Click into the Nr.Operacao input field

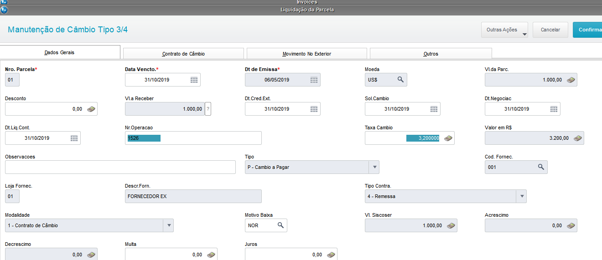click(x=193, y=138)
